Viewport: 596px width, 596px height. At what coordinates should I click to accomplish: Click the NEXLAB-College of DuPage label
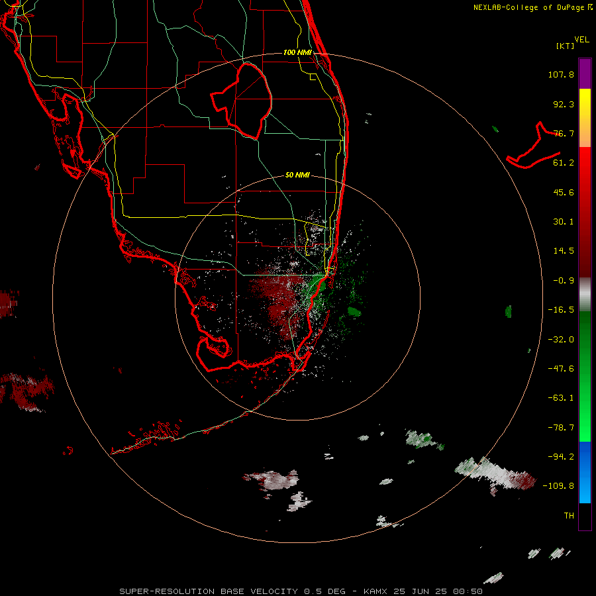[x=532, y=7]
